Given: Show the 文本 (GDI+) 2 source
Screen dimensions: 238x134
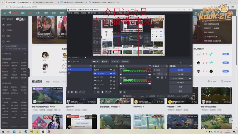Looking at the screenshot, I should click(x=111, y=85).
